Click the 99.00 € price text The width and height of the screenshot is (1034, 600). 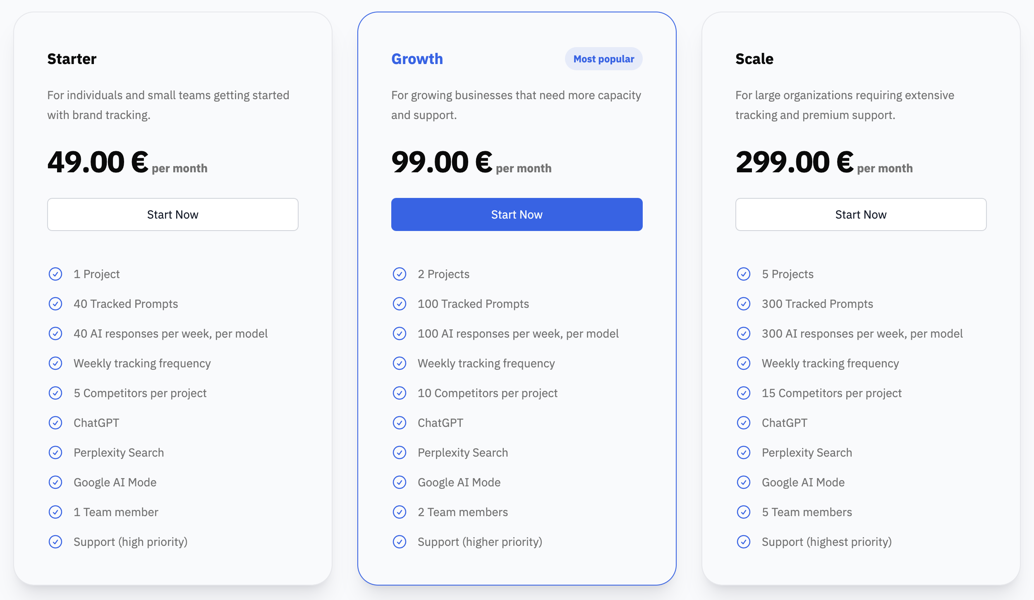(x=442, y=162)
